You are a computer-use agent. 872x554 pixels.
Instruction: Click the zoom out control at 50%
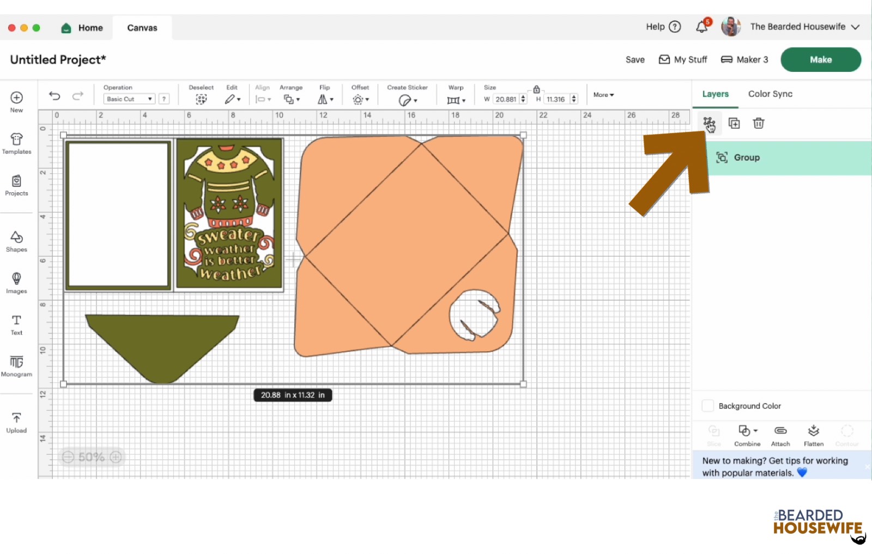[68, 457]
